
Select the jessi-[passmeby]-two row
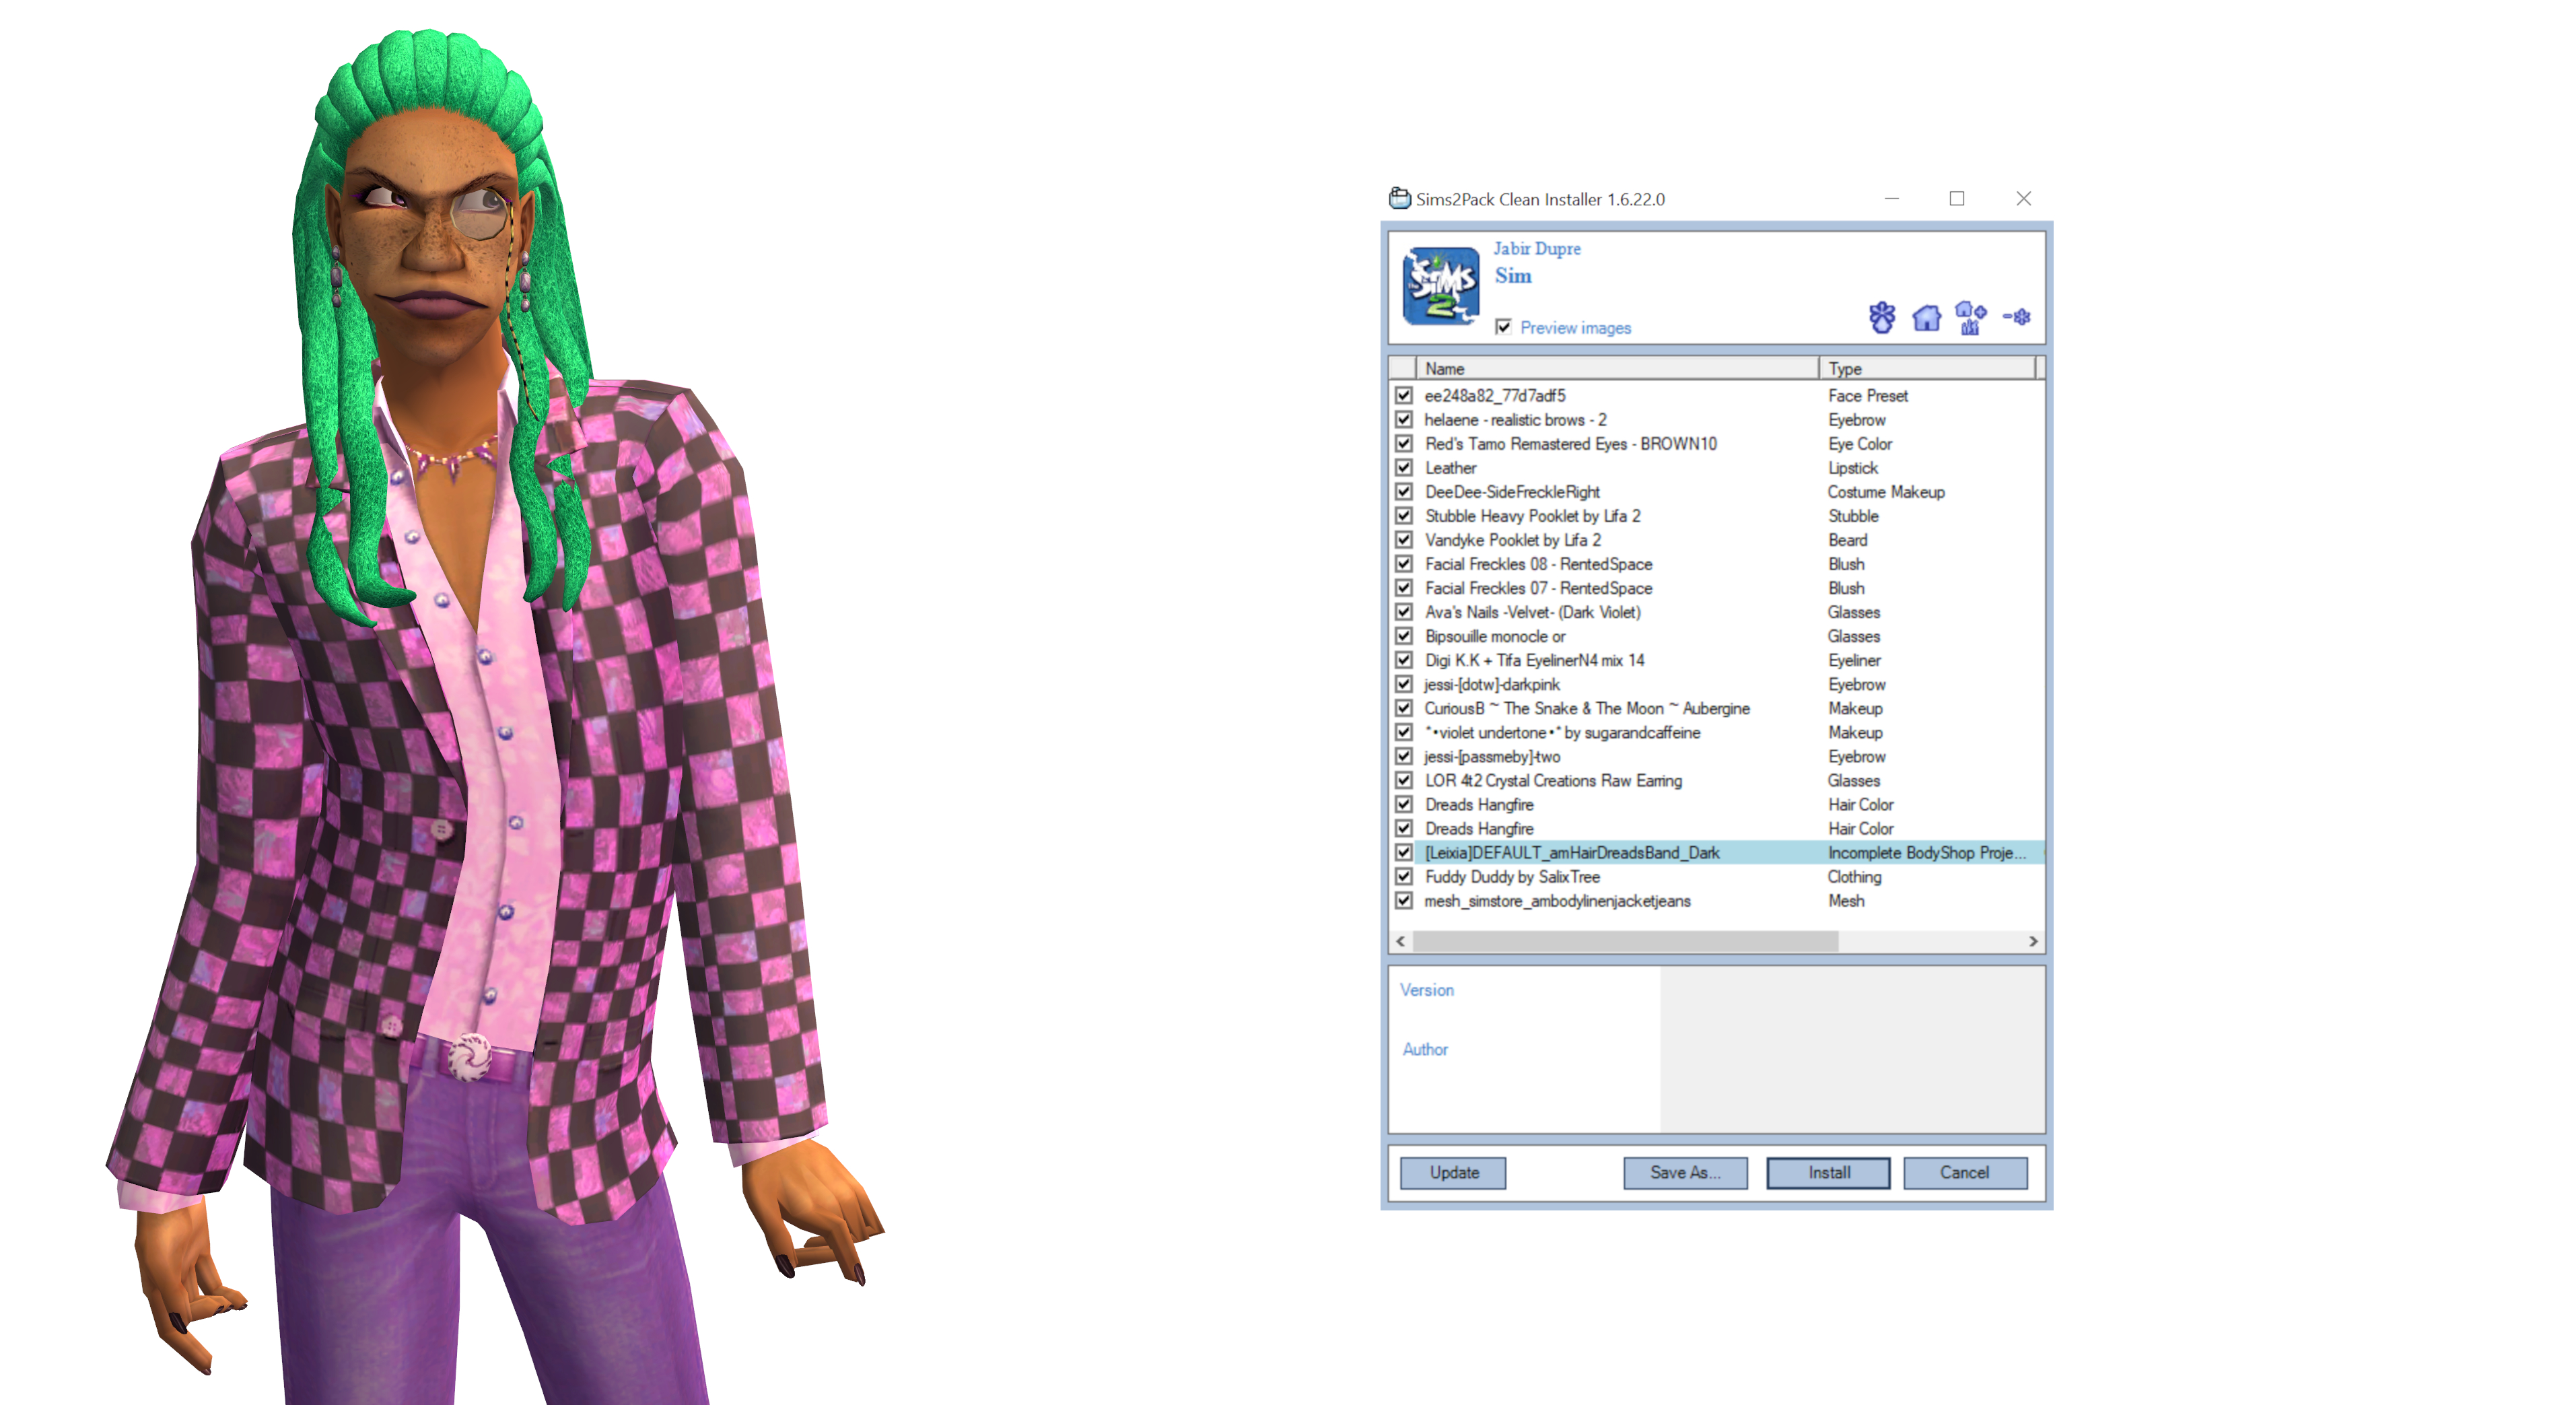(1716, 756)
